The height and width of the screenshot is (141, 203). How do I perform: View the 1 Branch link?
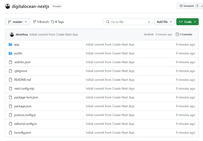41,22
